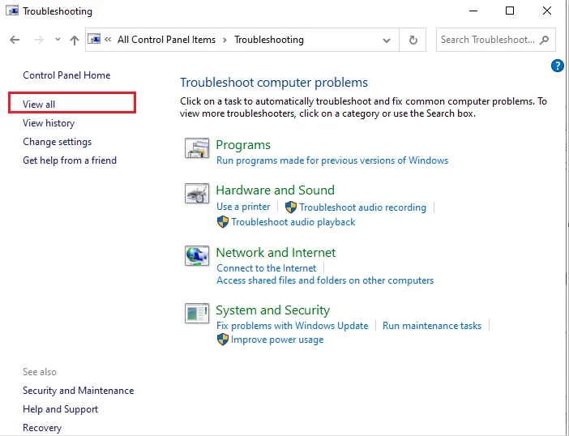569x436 pixels.
Task: Open View history link
Action: 49,123
